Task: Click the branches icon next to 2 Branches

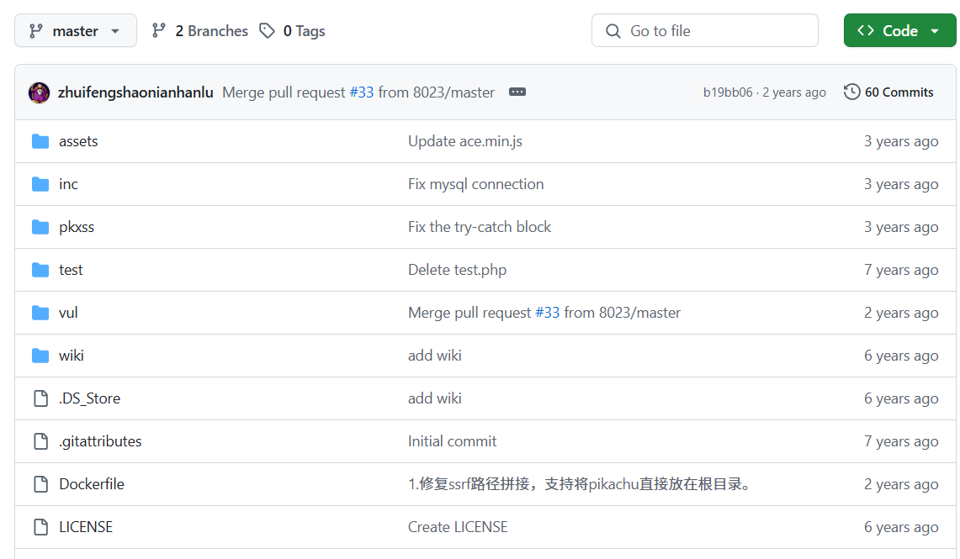Action: [x=159, y=30]
